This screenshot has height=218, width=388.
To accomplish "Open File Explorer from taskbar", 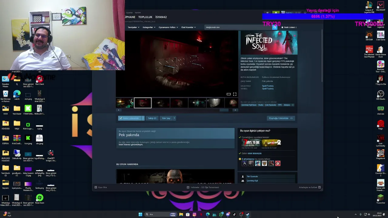I will (181, 214).
